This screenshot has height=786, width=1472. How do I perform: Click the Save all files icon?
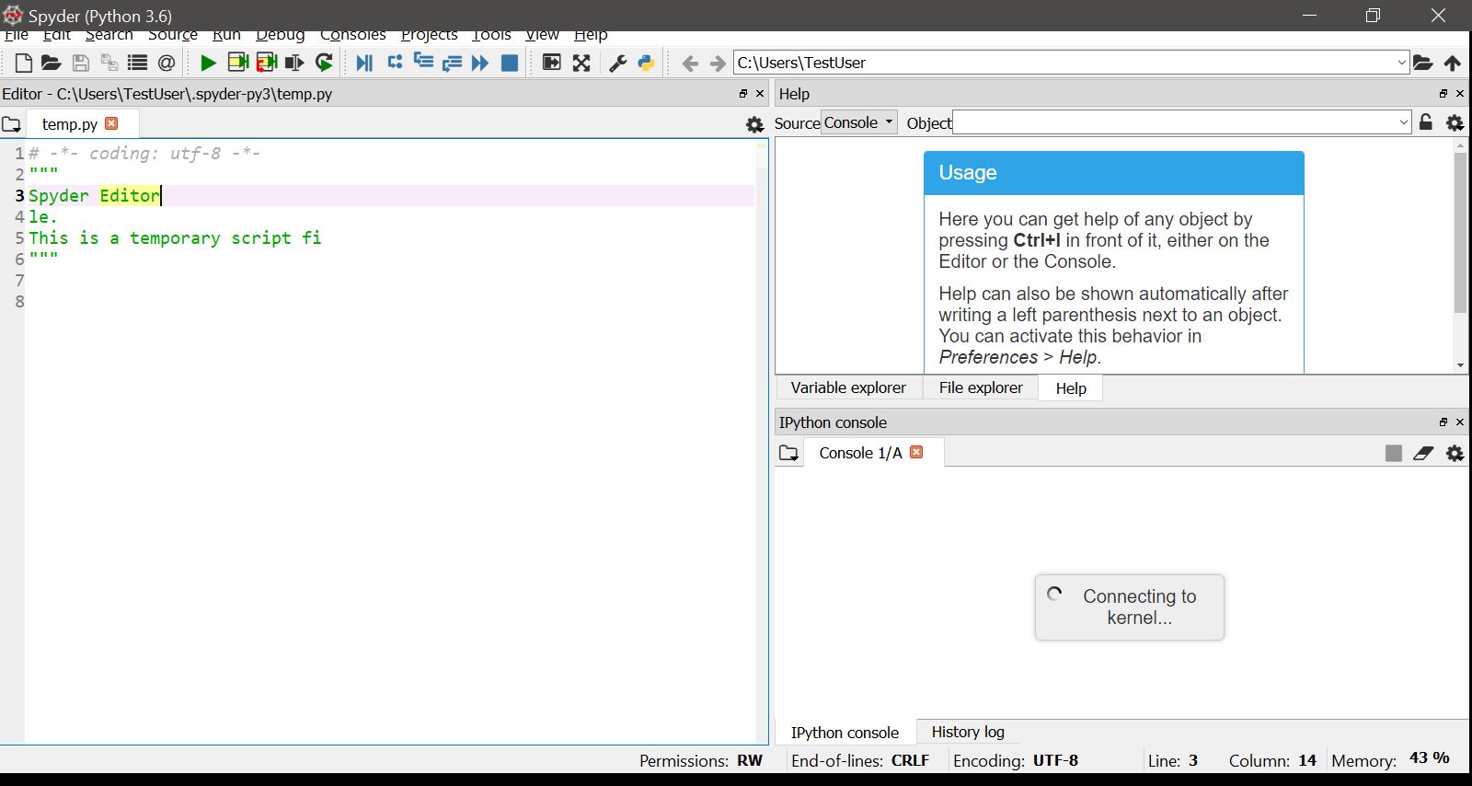[x=109, y=63]
